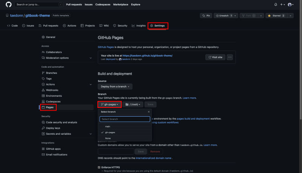Screen dimensions: 302x173
Task: Open Marketplace in top navigation
Action: pos(120,5)
